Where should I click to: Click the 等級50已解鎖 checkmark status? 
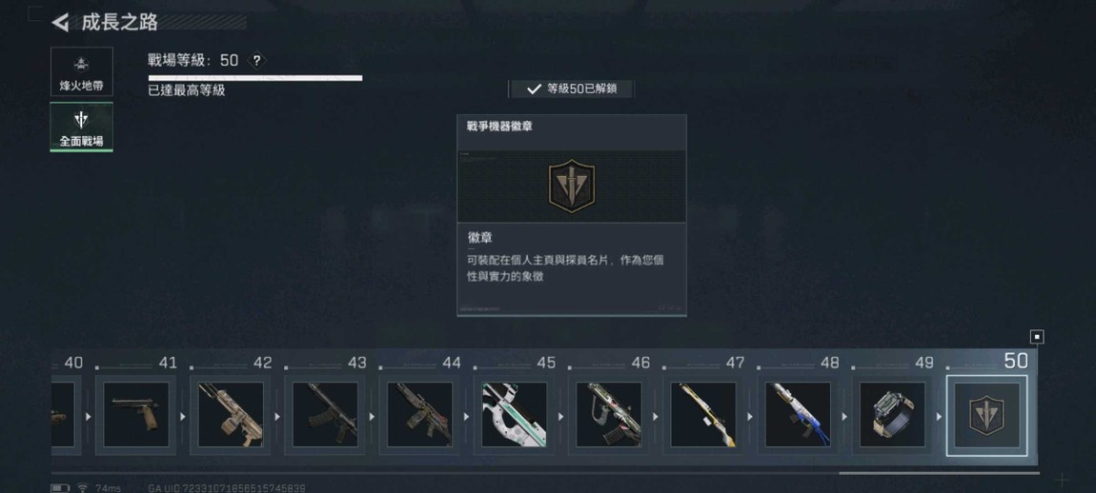pyautogui.click(x=572, y=89)
